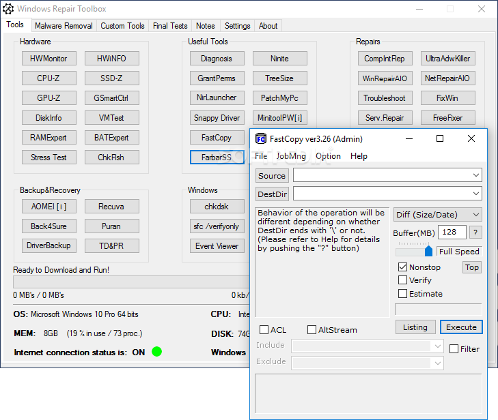Image resolution: width=498 pixels, height=420 pixels.
Task: Open Event Viewer
Action: click(x=217, y=245)
